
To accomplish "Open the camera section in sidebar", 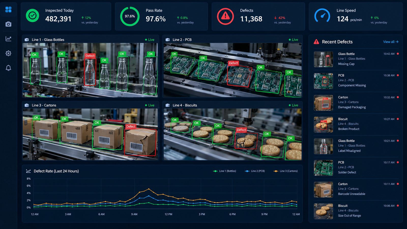I will coord(8,24).
